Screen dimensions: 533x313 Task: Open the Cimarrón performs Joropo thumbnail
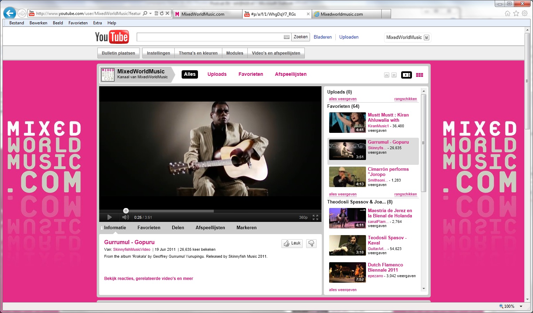click(x=347, y=177)
